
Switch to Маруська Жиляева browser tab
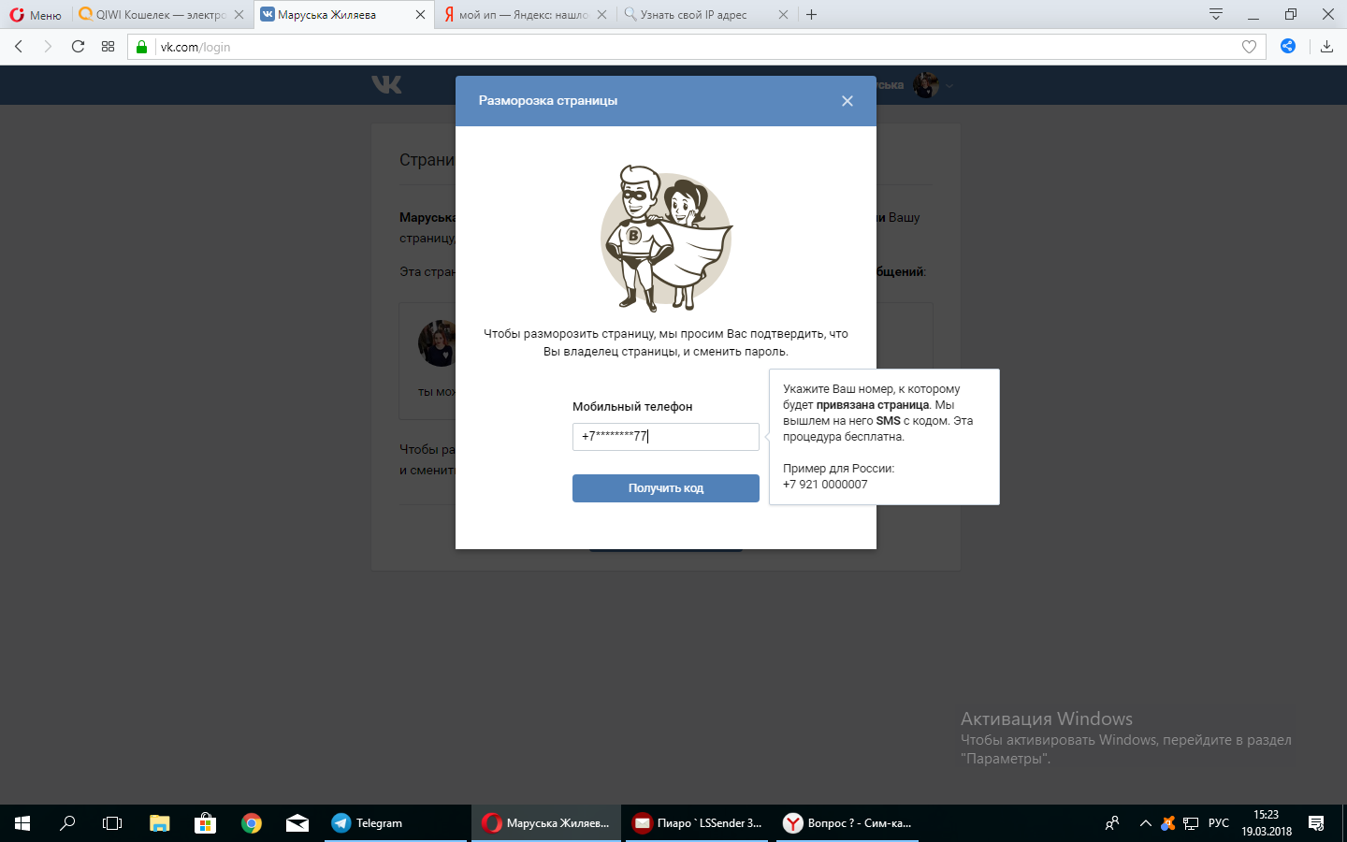pos(342,15)
